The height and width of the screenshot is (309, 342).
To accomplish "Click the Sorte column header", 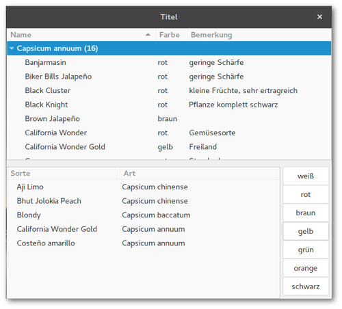I will [x=64, y=174].
